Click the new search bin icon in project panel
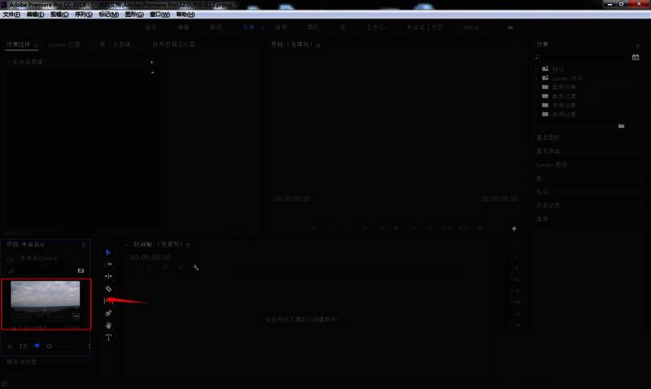651x389 pixels. click(81, 270)
